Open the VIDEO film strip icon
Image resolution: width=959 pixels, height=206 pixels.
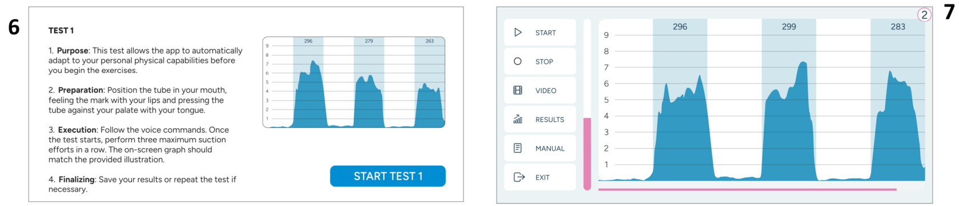pos(518,90)
